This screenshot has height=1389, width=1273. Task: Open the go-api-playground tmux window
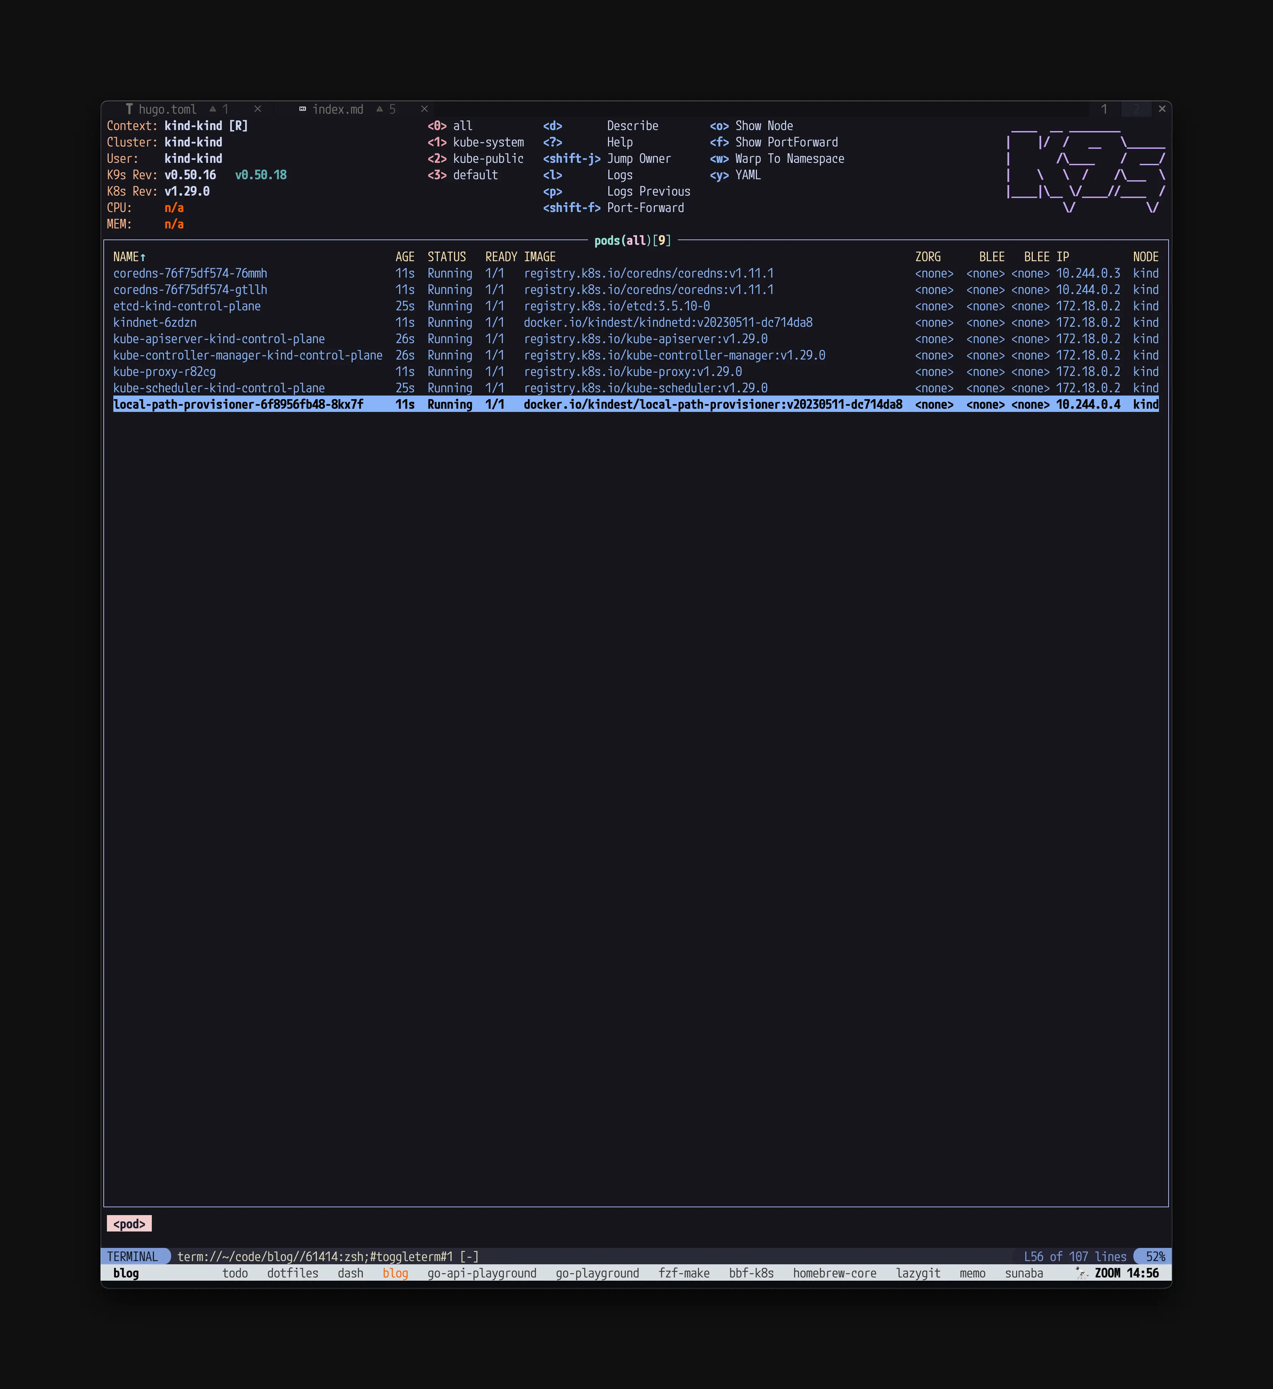pyautogui.click(x=482, y=1272)
